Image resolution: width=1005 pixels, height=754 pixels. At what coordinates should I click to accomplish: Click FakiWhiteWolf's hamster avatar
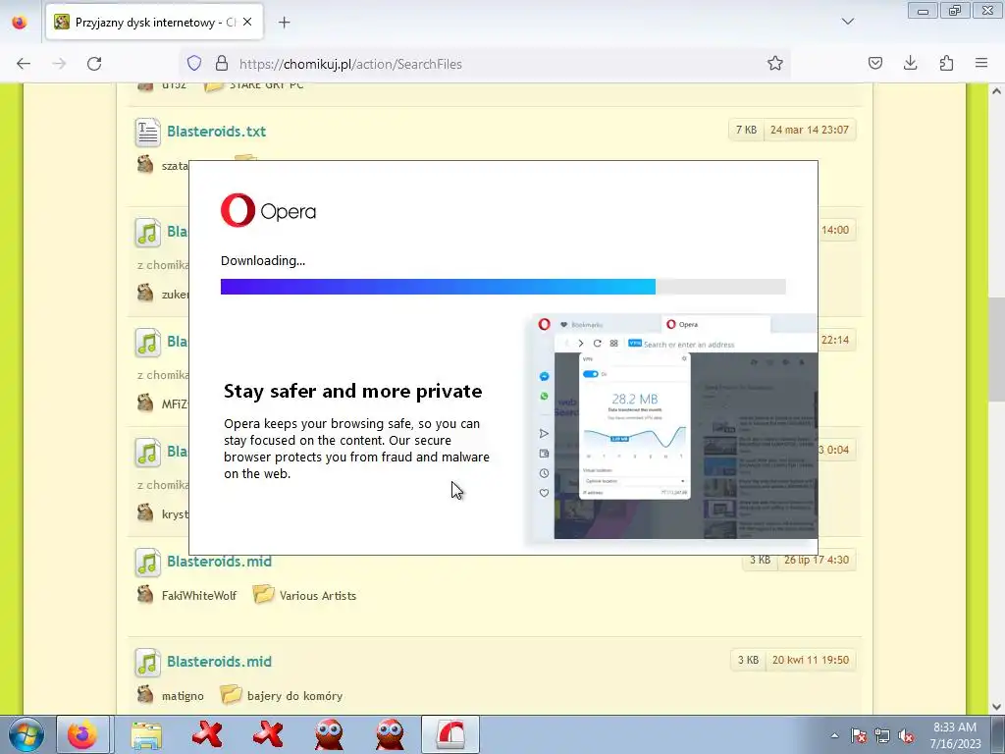click(145, 594)
